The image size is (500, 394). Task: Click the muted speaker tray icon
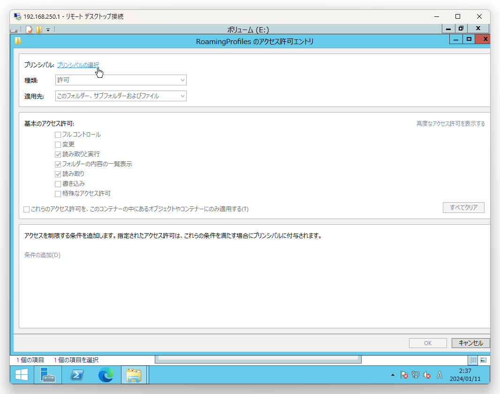click(x=427, y=375)
